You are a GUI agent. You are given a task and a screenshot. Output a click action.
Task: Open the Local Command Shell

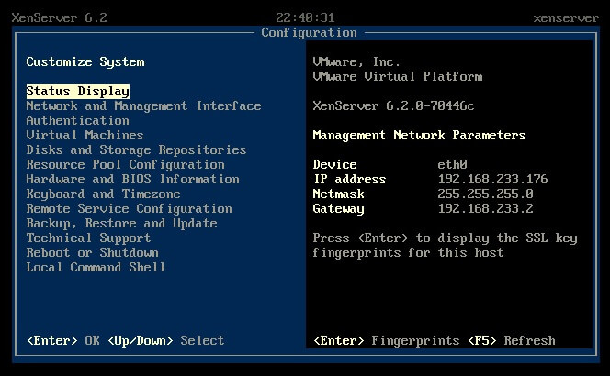pyautogui.click(x=96, y=267)
